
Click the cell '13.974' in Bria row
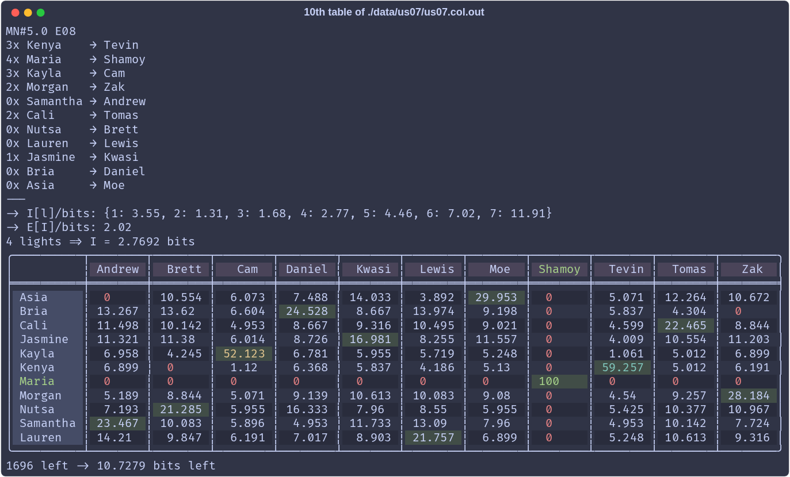coord(433,311)
